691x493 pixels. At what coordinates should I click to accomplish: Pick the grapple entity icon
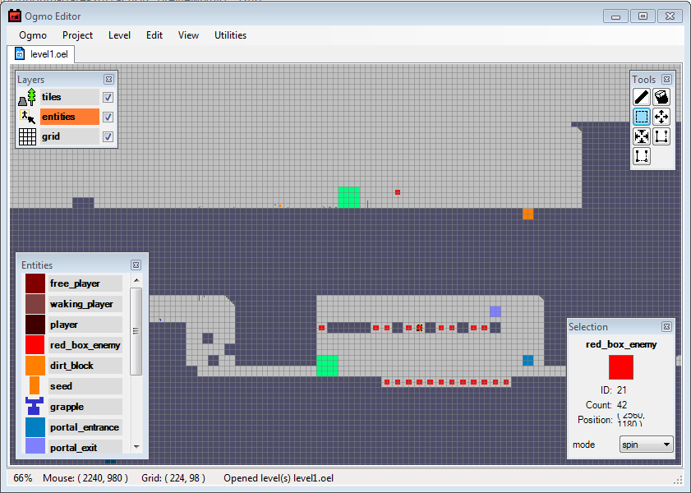click(35, 406)
